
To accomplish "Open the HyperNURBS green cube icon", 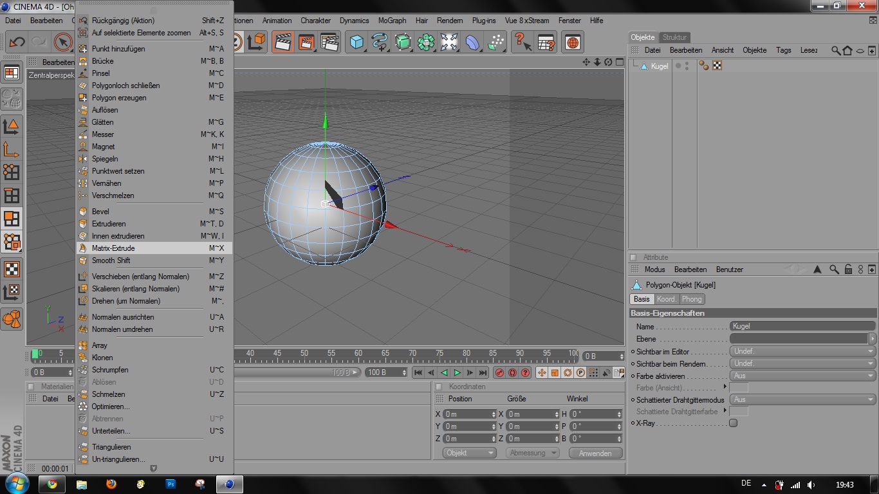I will (403, 42).
